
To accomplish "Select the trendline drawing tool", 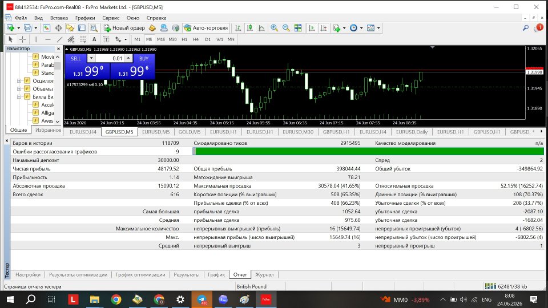I will click(59, 39).
